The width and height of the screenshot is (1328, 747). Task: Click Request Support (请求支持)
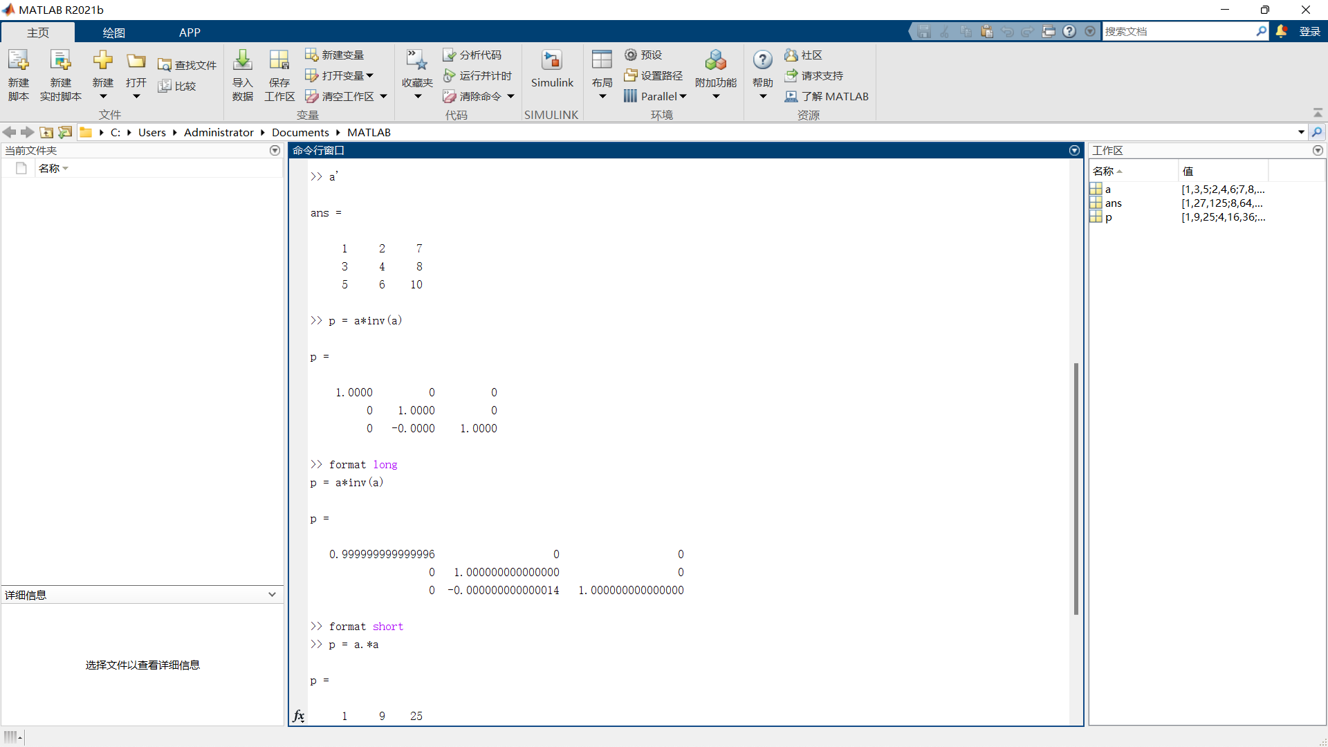tap(814, 75)
